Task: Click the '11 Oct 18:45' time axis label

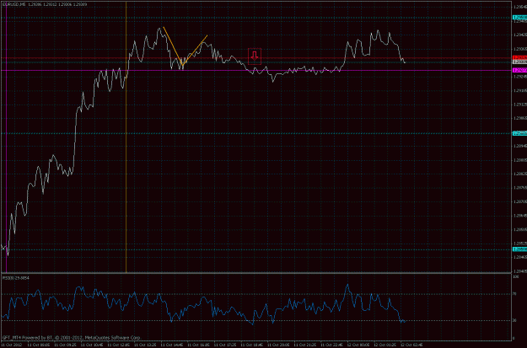Action: pyautogui.click(x=251, y=345)
